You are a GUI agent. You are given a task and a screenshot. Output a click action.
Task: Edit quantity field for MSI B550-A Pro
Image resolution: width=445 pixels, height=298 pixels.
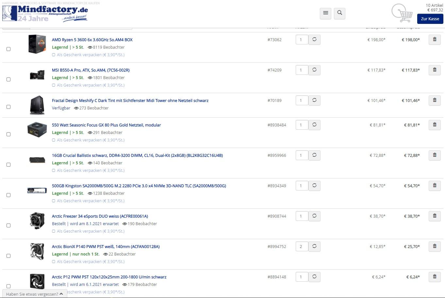(x=302, y=70)
